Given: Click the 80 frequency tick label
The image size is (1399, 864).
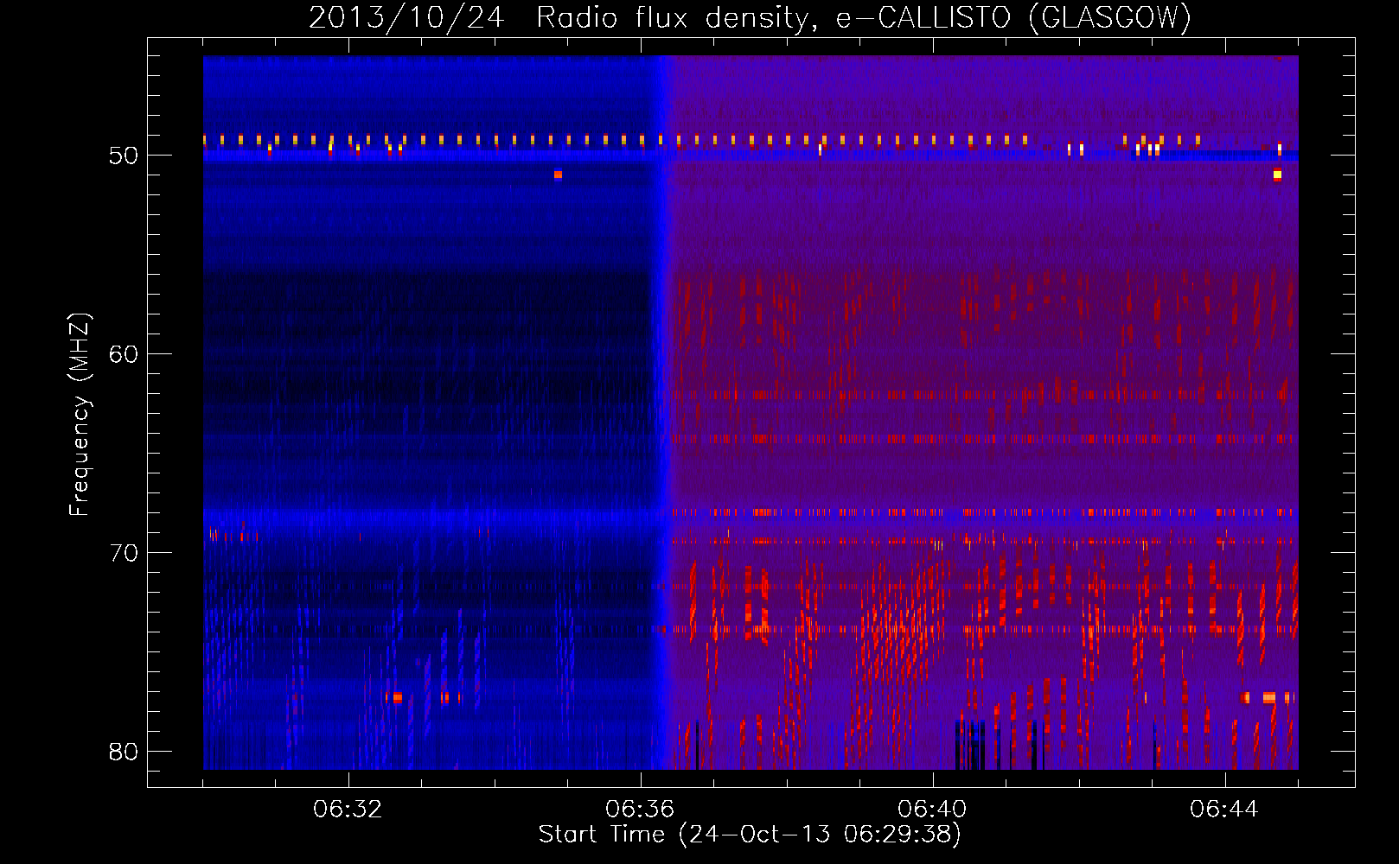Looking at the screenshot, I should pos(124,752).
